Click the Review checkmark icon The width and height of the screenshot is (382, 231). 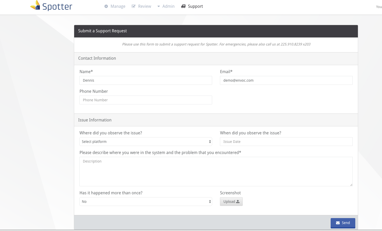[x=134, y=6]
